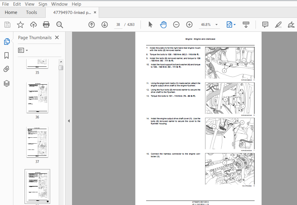
Task: Click the page number field showing 38
Action: pyautogui.click(x=118, y=25)
